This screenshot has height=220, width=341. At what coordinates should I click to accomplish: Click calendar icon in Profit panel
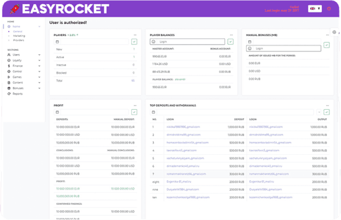pos(57,112)
